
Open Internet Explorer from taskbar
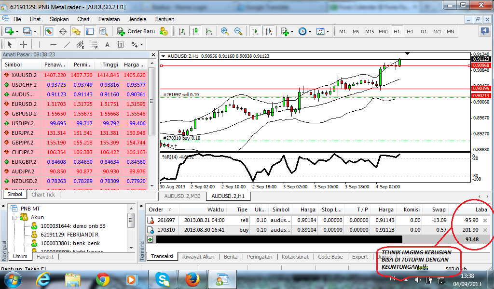pos(43,279)
